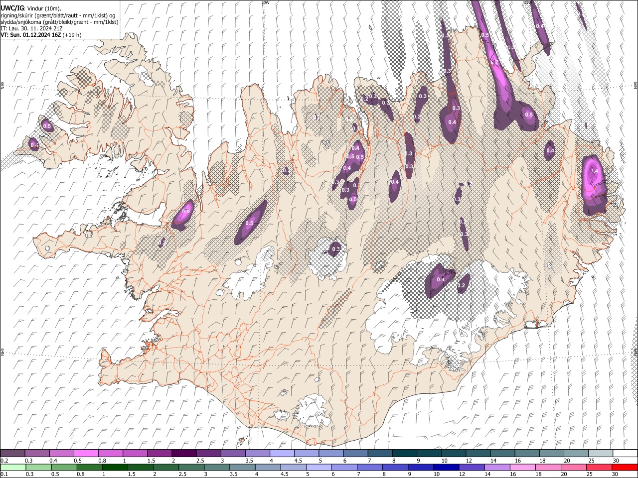638x478 pixels.
Task: Select bottom-row light pink swatch between 16 and 18
Action: coord(522,467)
